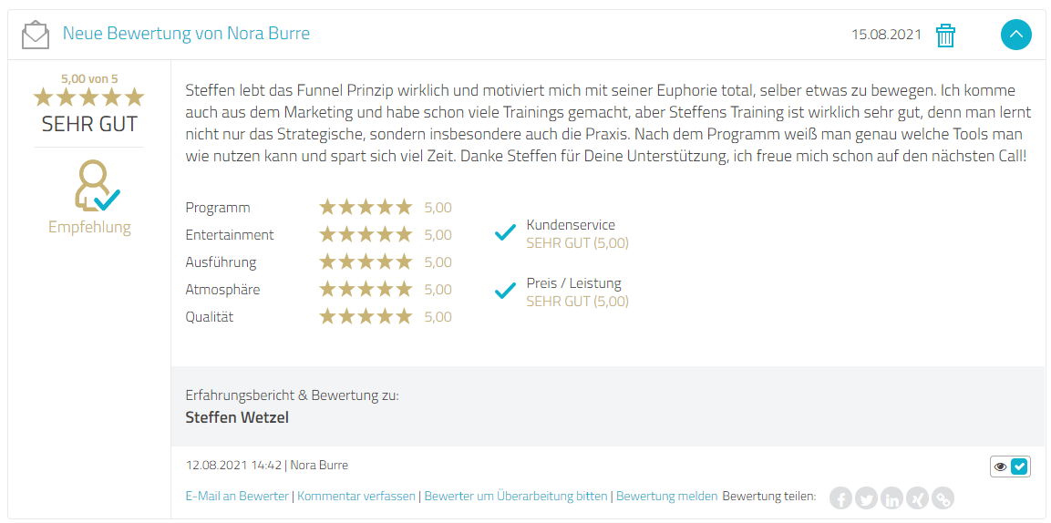Click the Preis / Leistung checkmark
Screen dimensions: 1051x523
coord(505,292)
